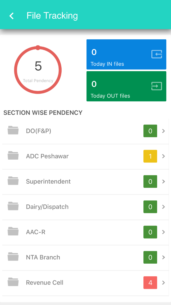Expand the DO(F&P) row chevron

164,131
